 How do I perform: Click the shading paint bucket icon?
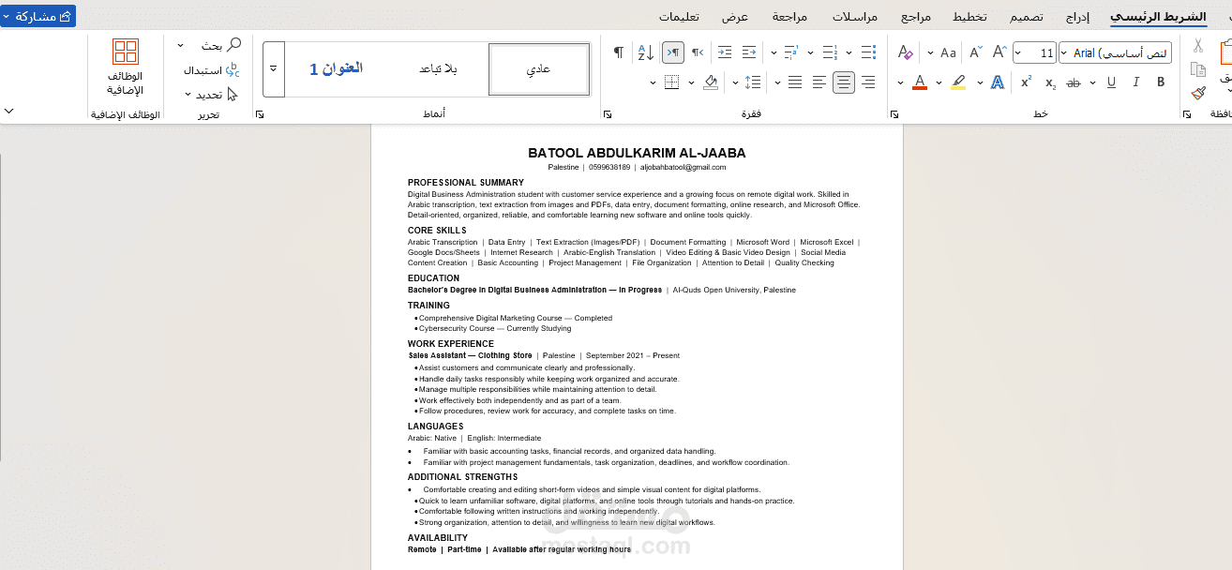711,82
